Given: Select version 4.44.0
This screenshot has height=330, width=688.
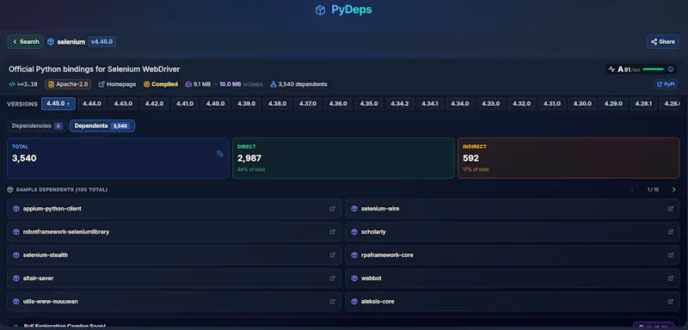Looking at the screenshot, I should coord(92,104).
